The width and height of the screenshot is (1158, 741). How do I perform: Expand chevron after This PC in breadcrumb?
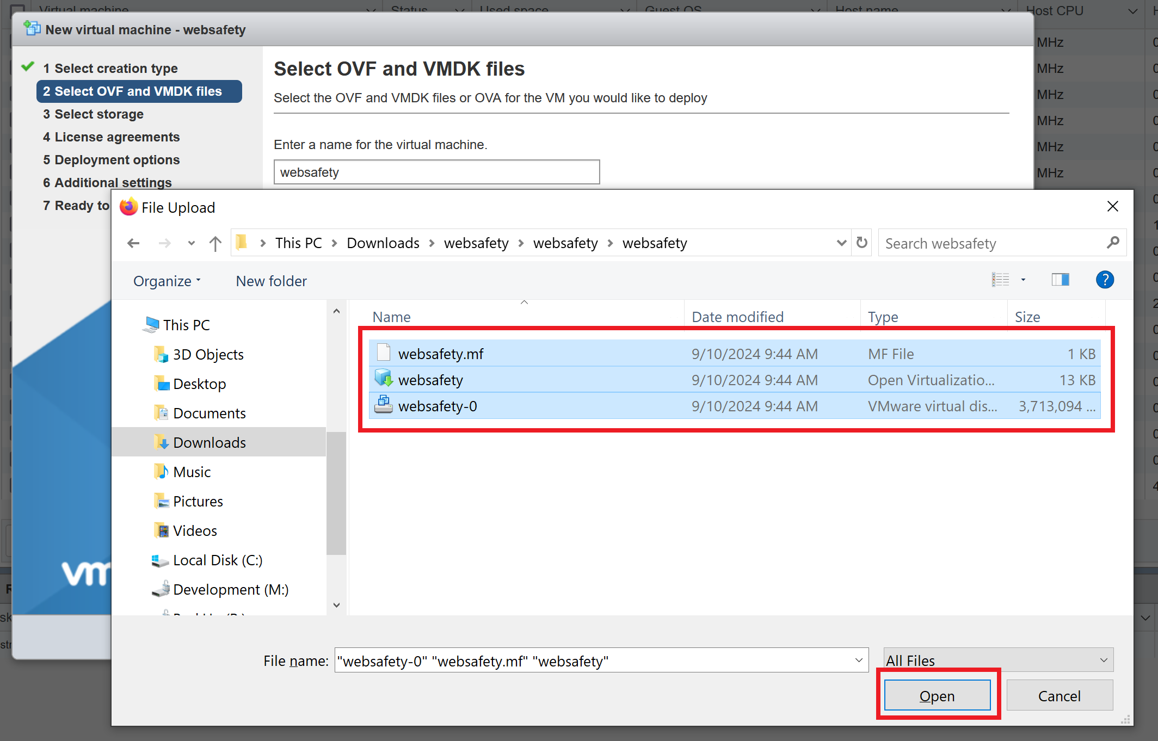(x=334, y=243)
